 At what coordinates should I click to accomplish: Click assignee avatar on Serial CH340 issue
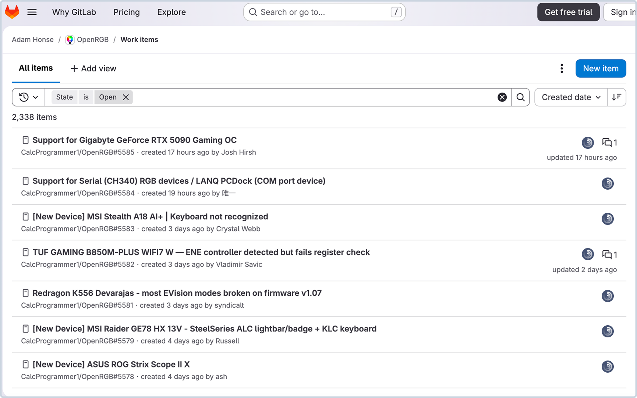tap(608, 183)
